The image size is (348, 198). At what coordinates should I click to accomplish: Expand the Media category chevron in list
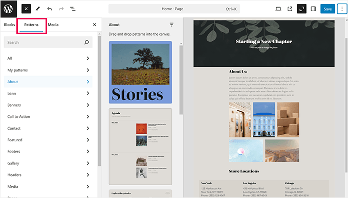coord(88,186)
